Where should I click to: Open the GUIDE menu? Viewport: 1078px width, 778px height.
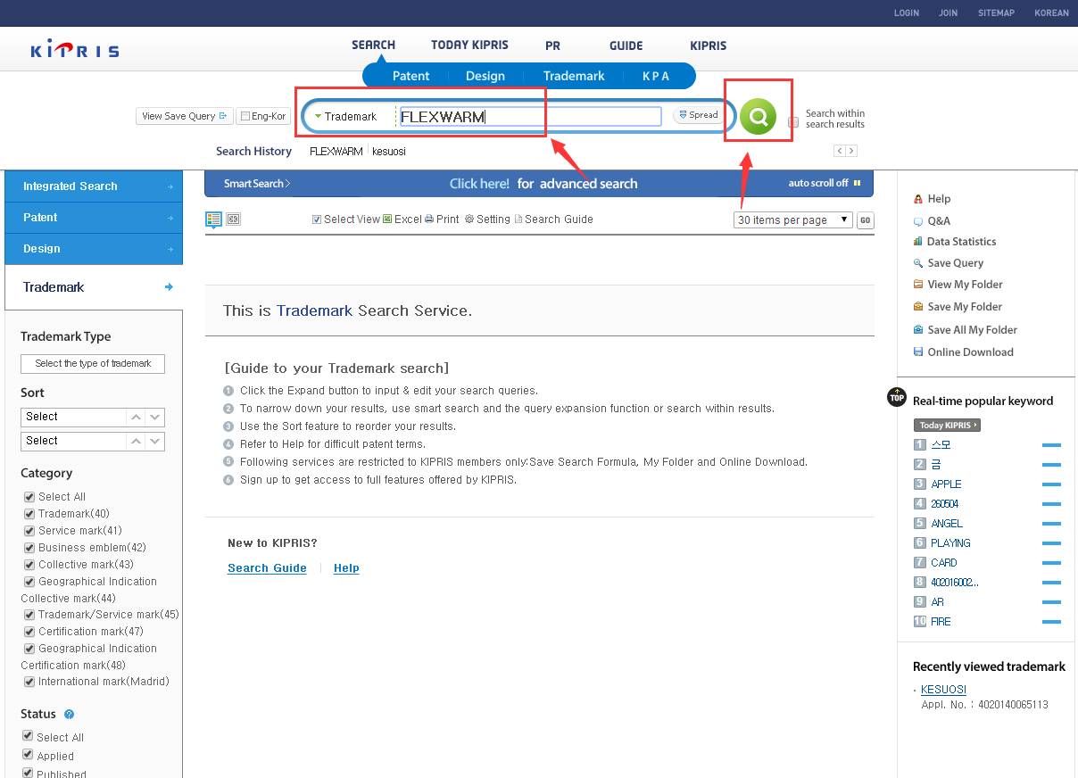pyautogui.click(x=626, y=46)
